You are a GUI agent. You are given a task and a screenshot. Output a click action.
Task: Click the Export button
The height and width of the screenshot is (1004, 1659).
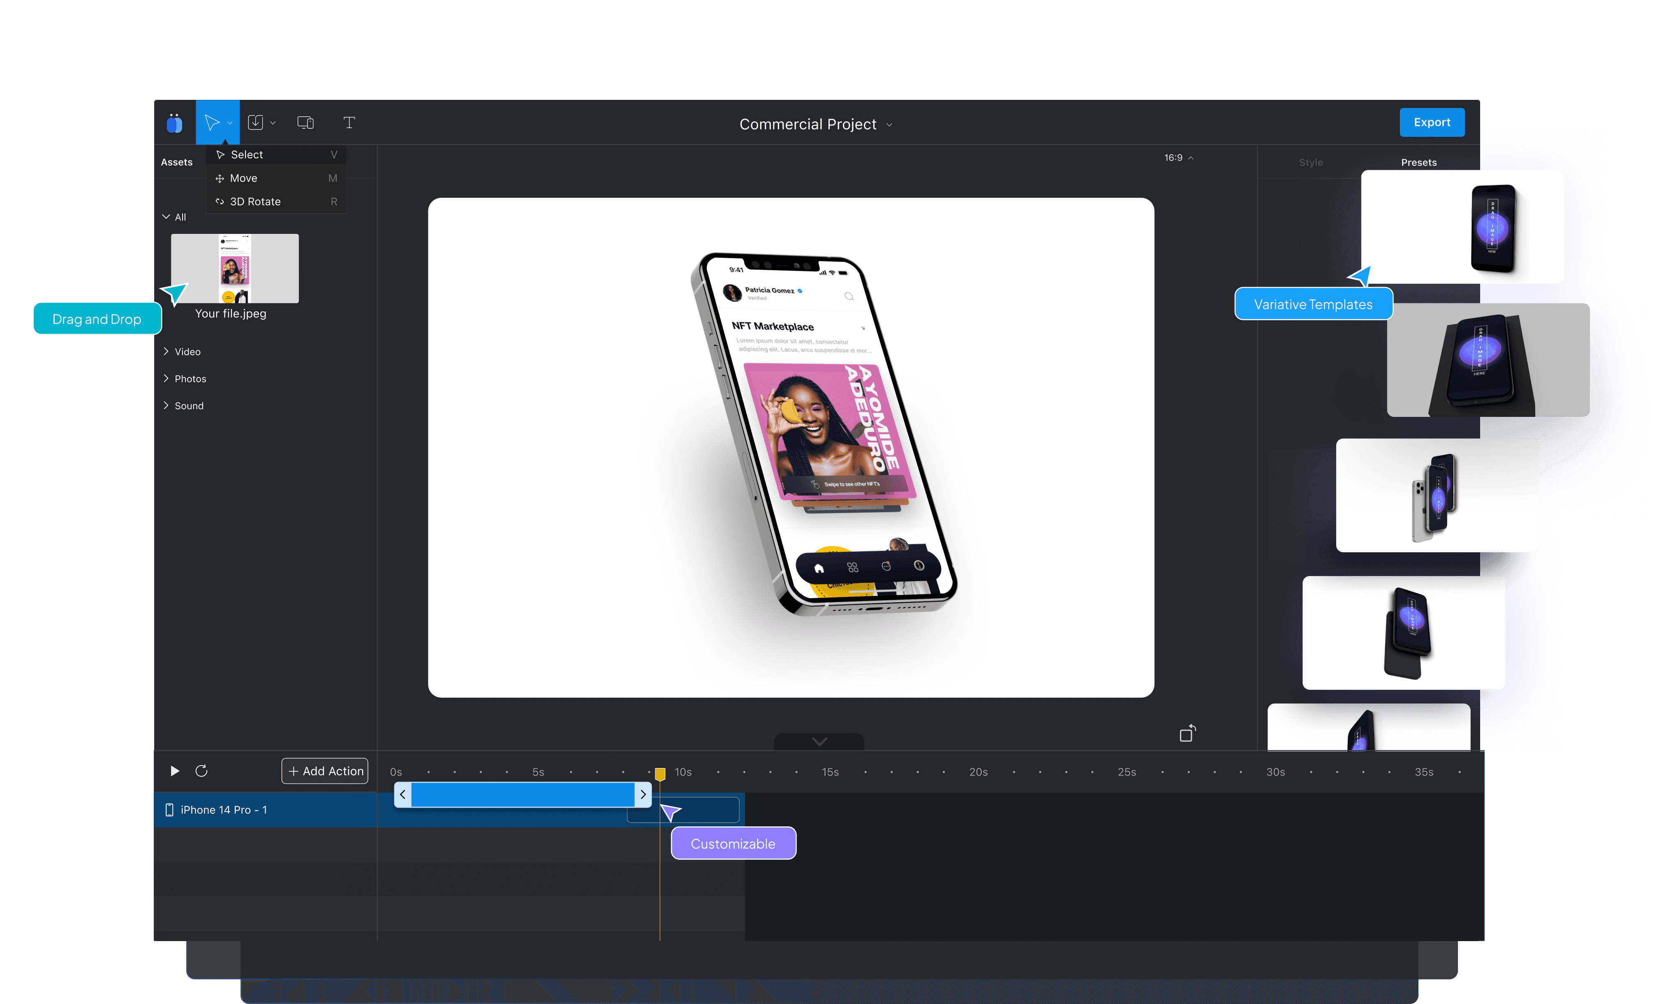pos(1431,123)
